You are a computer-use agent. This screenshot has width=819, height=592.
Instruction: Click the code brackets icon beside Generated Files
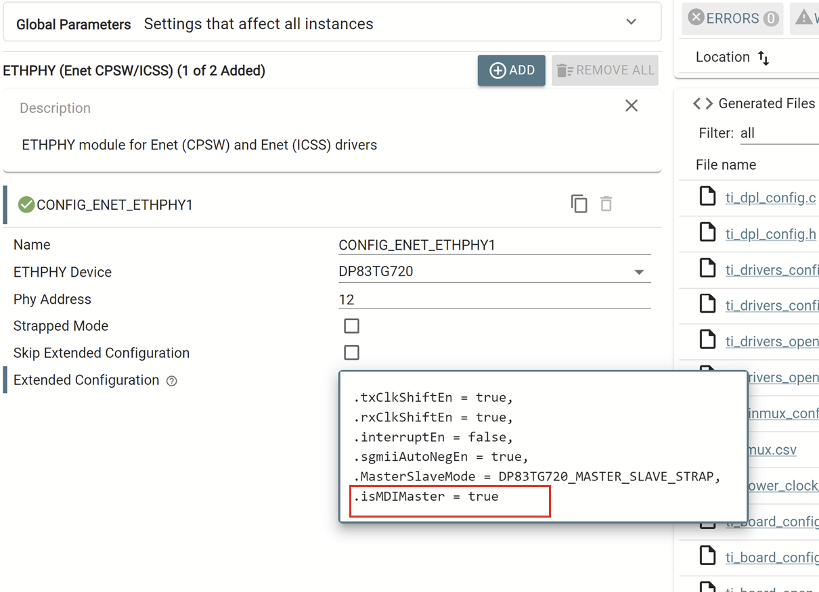coord(703,104)
